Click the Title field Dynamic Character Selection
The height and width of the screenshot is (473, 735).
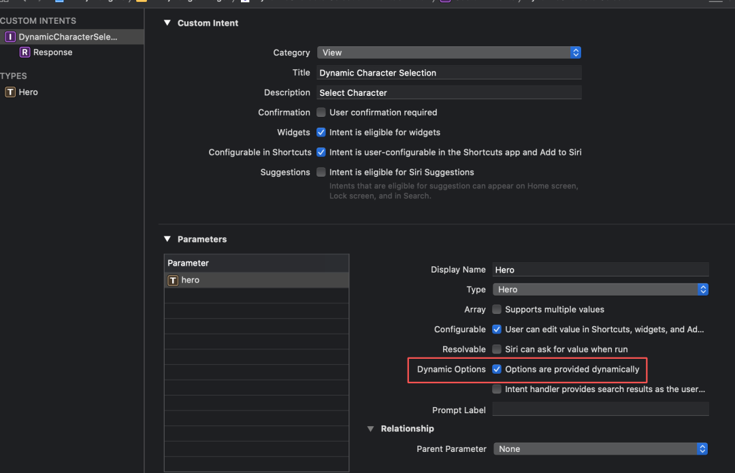click(x=448, y=73)
